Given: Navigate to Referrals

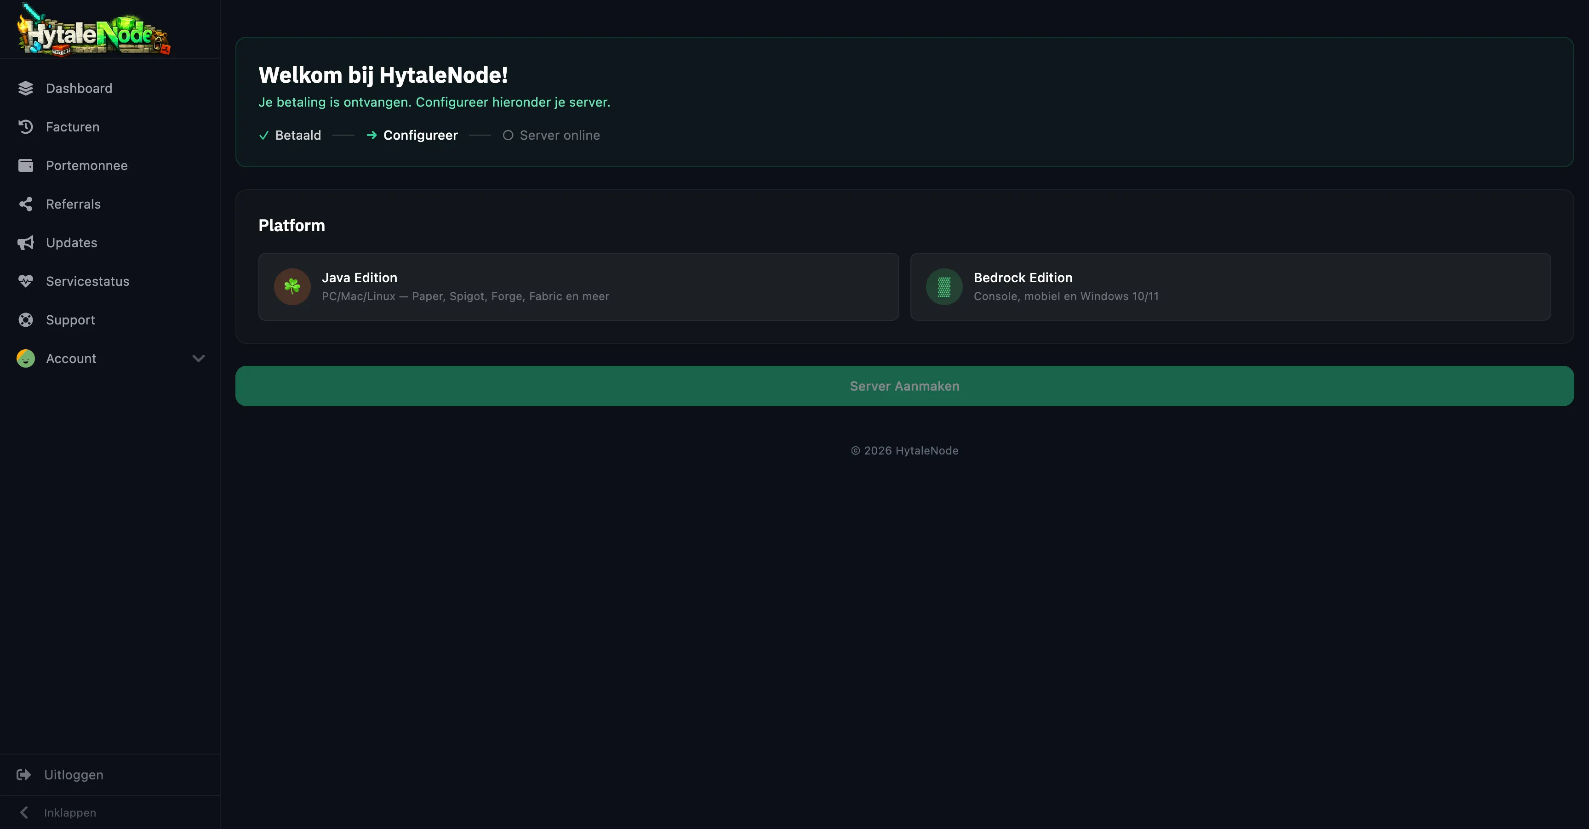Looking at the screenshot, I should [x=110, y=204].
